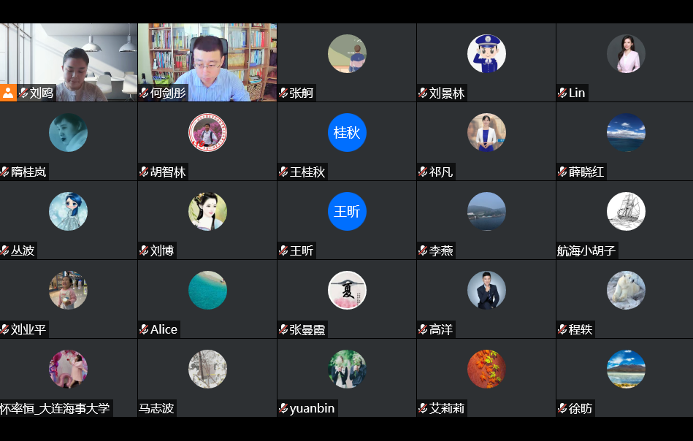Click the name label 马志波

click(156, 408)
